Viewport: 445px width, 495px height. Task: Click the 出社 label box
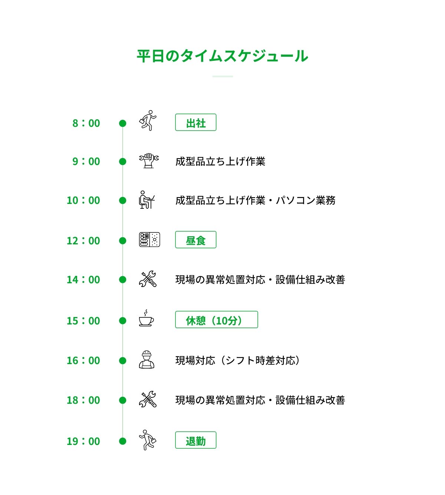click(196, 122)
